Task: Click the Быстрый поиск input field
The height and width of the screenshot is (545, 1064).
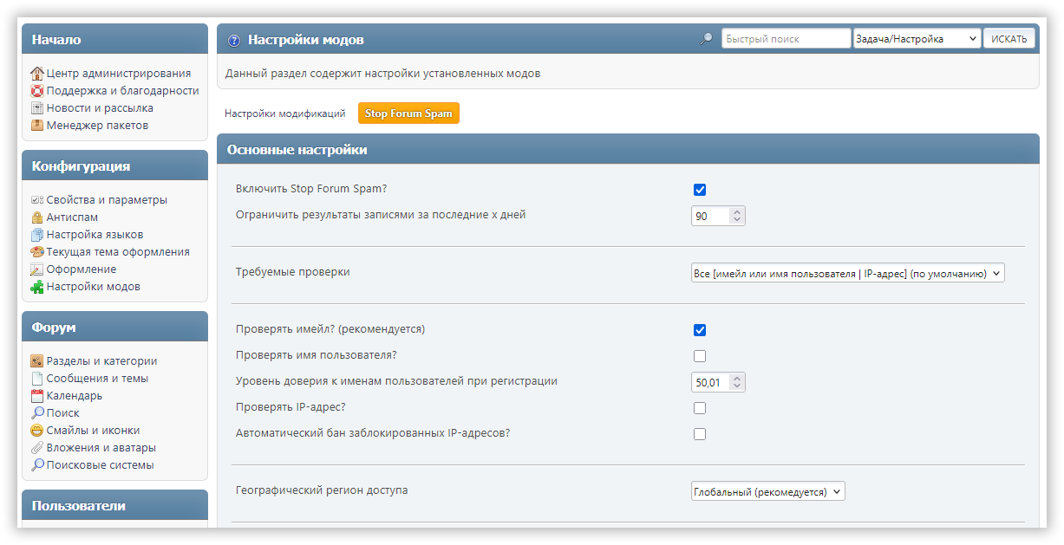Action: click(x=786, y=39)
